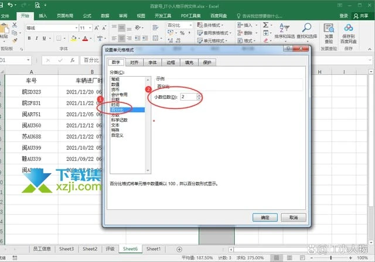Open the Formulas ribbon tab
375x262 pixels.
[x=87, y=16]
